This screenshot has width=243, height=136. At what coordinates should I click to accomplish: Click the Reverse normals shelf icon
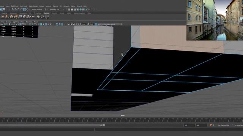click(x=33, y=17)
